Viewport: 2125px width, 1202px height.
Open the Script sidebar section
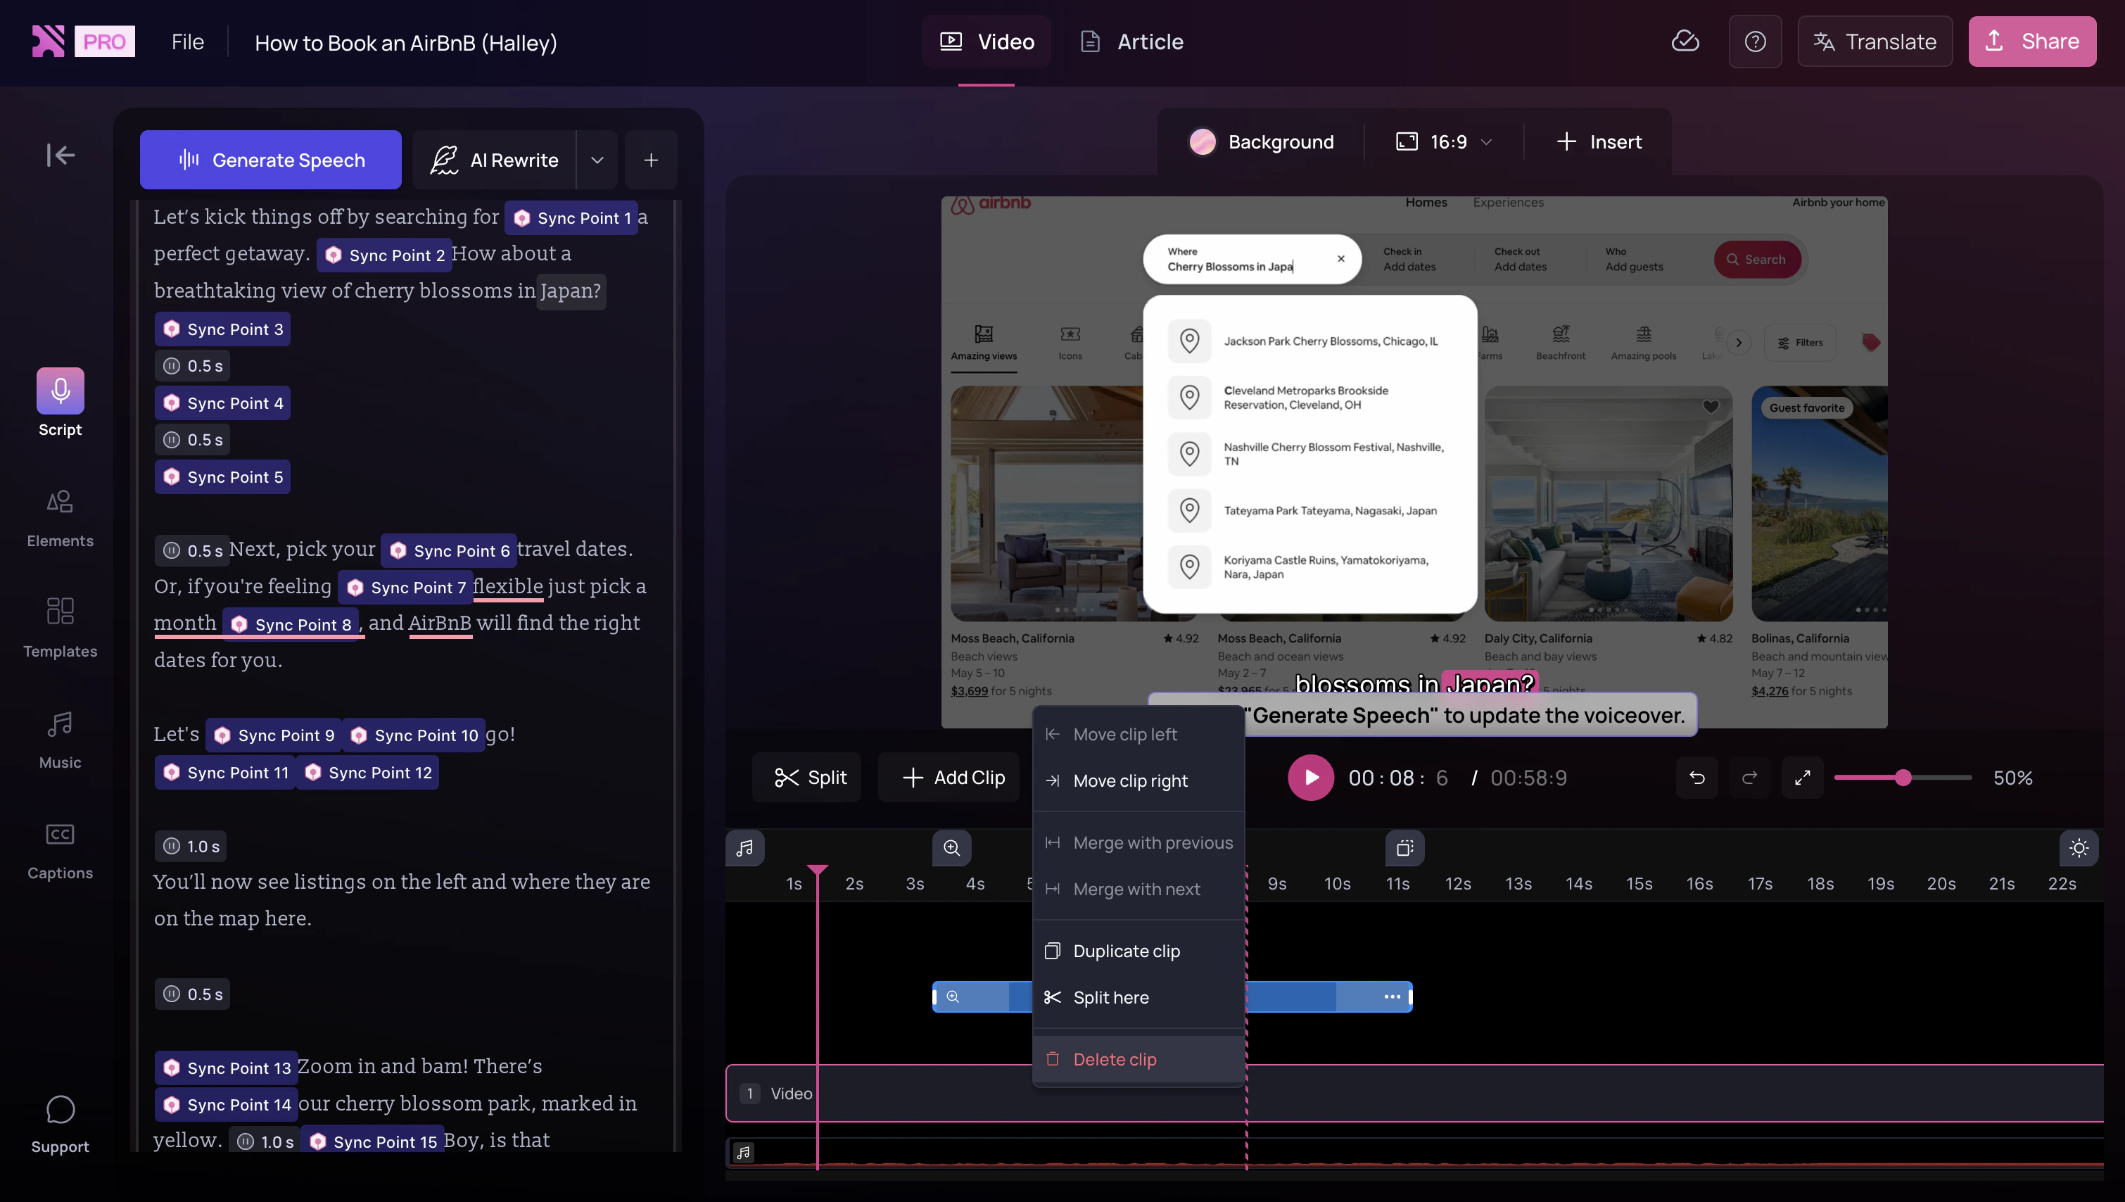(x=61, y=404)
